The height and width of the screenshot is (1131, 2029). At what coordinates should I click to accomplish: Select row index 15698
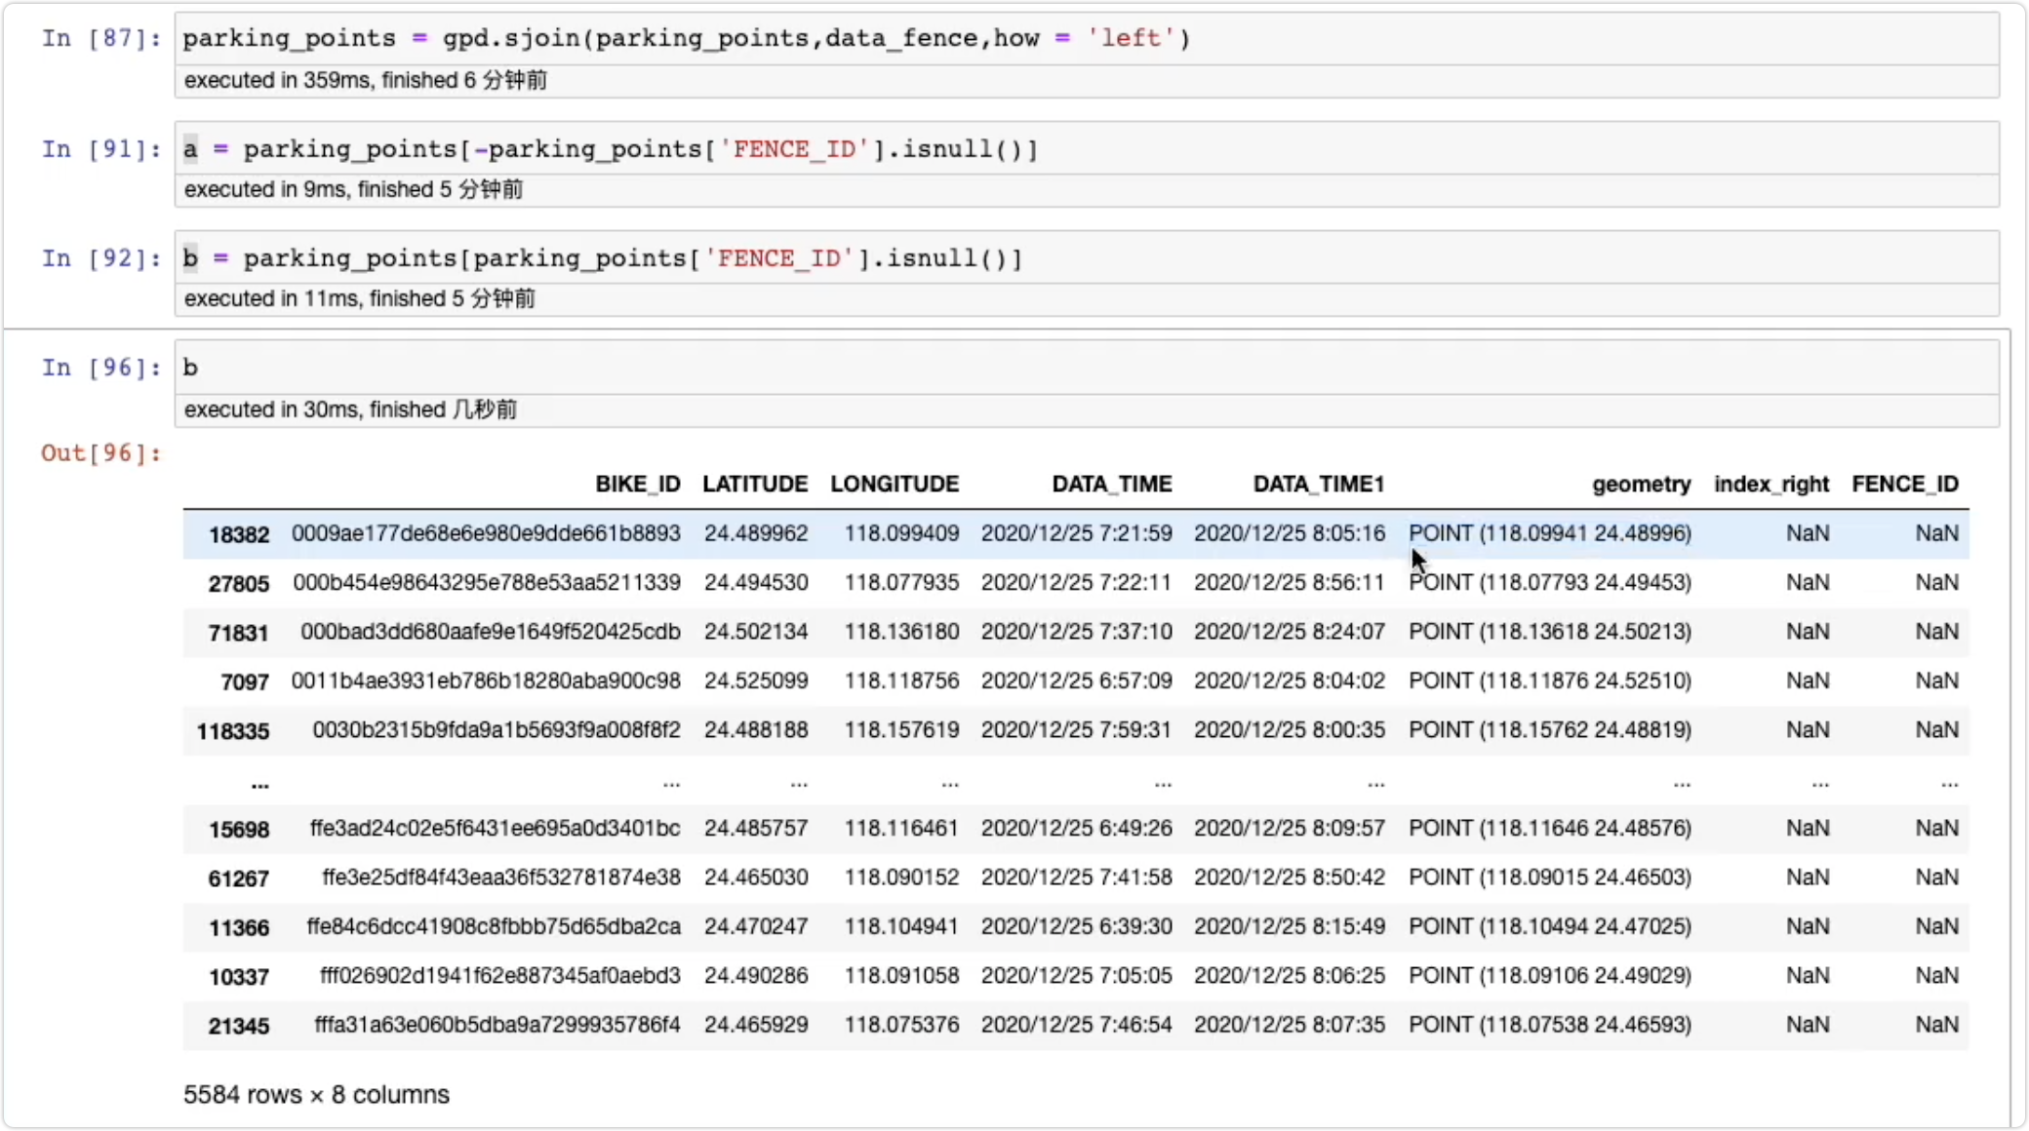click(239, 830)
